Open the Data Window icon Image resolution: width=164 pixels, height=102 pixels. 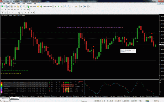[15, 7]
